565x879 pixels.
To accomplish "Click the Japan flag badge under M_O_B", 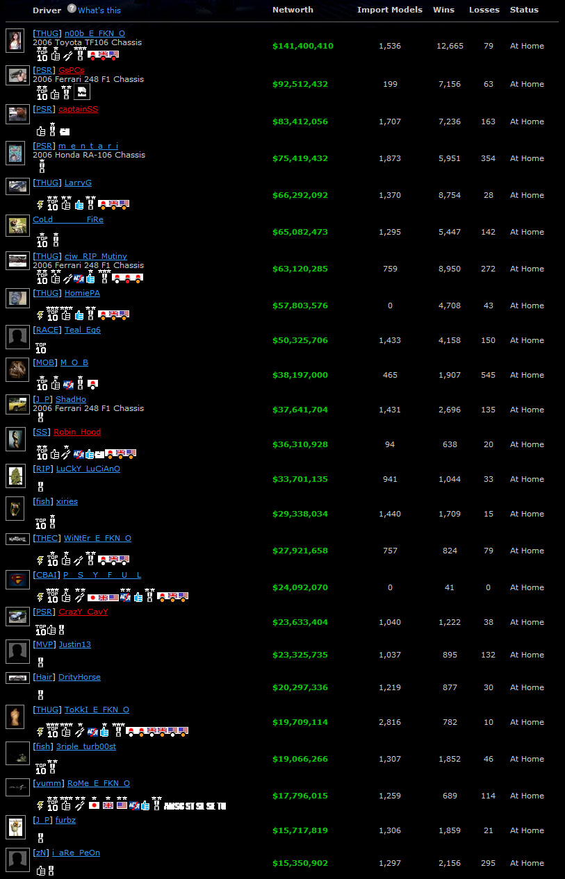I will click(x=92, y=383).
